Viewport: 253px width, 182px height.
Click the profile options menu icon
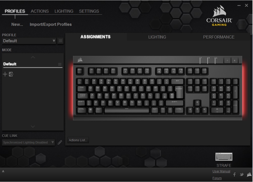pos(60,41)
